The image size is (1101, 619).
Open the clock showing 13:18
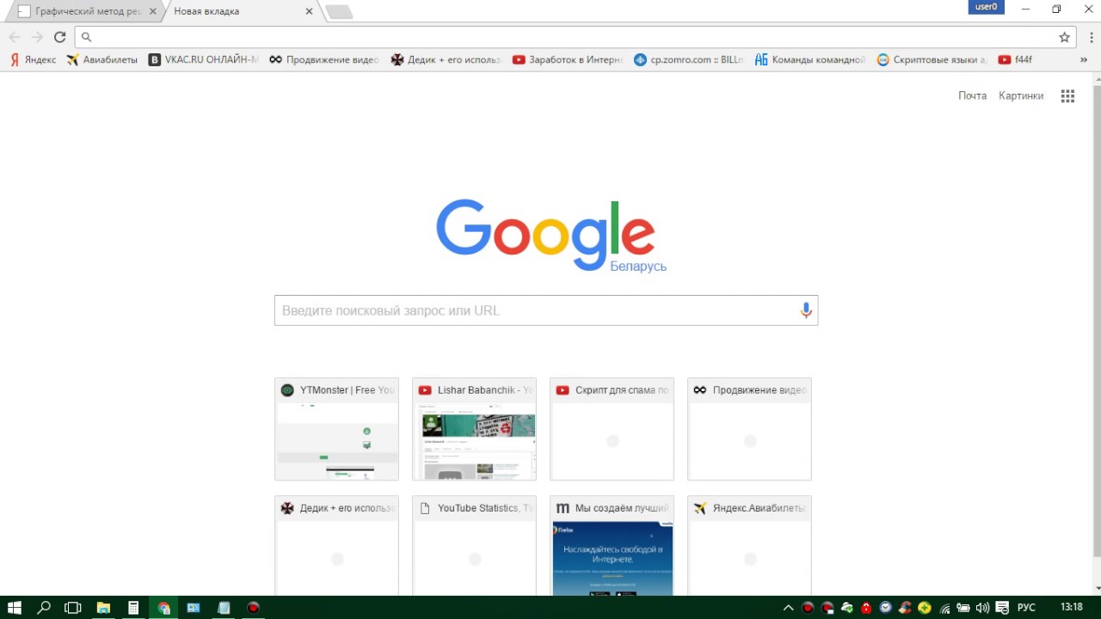click(1071, 607)
